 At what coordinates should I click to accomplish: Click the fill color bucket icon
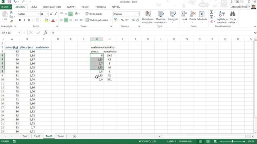coord(46,20)
